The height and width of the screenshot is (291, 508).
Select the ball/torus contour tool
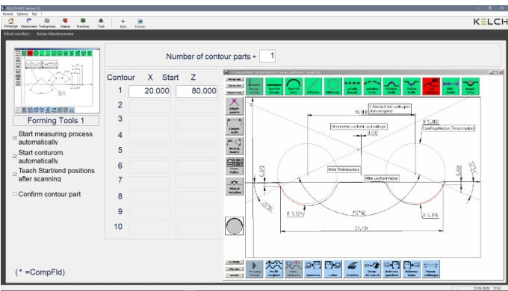471,86
